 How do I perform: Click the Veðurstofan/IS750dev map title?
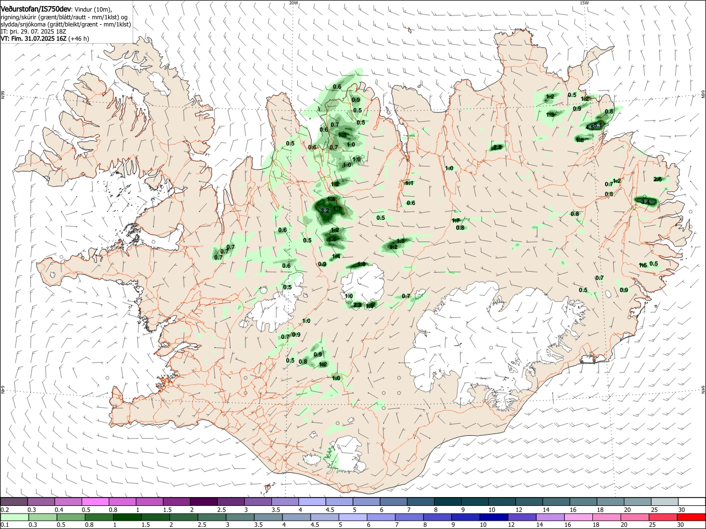point(36,9)
